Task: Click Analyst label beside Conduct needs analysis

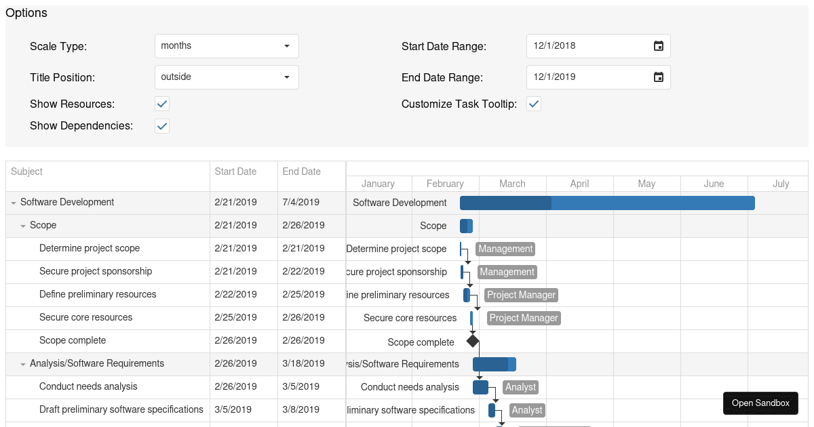Action: coord(521,387)
